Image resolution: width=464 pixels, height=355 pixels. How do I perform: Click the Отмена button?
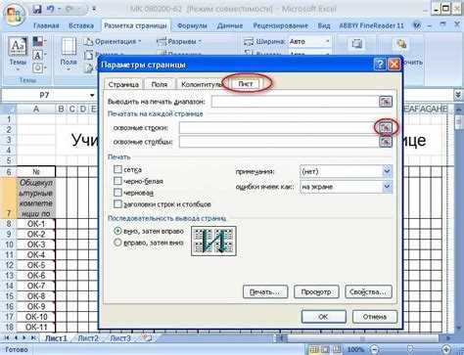click(375, 317)
